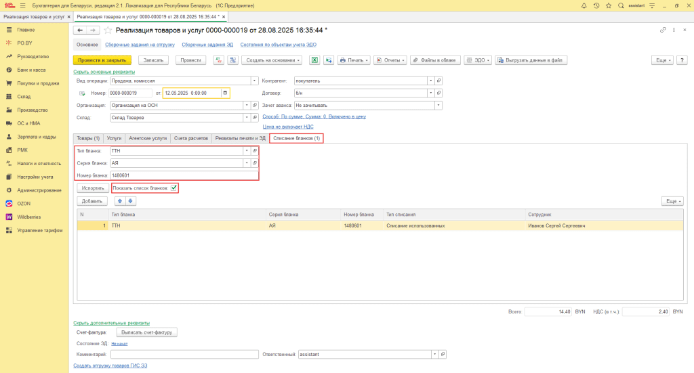Move blank row down arrow
Image resolution: width=694 pixels, height=373 pixels.
pos(130,201)
